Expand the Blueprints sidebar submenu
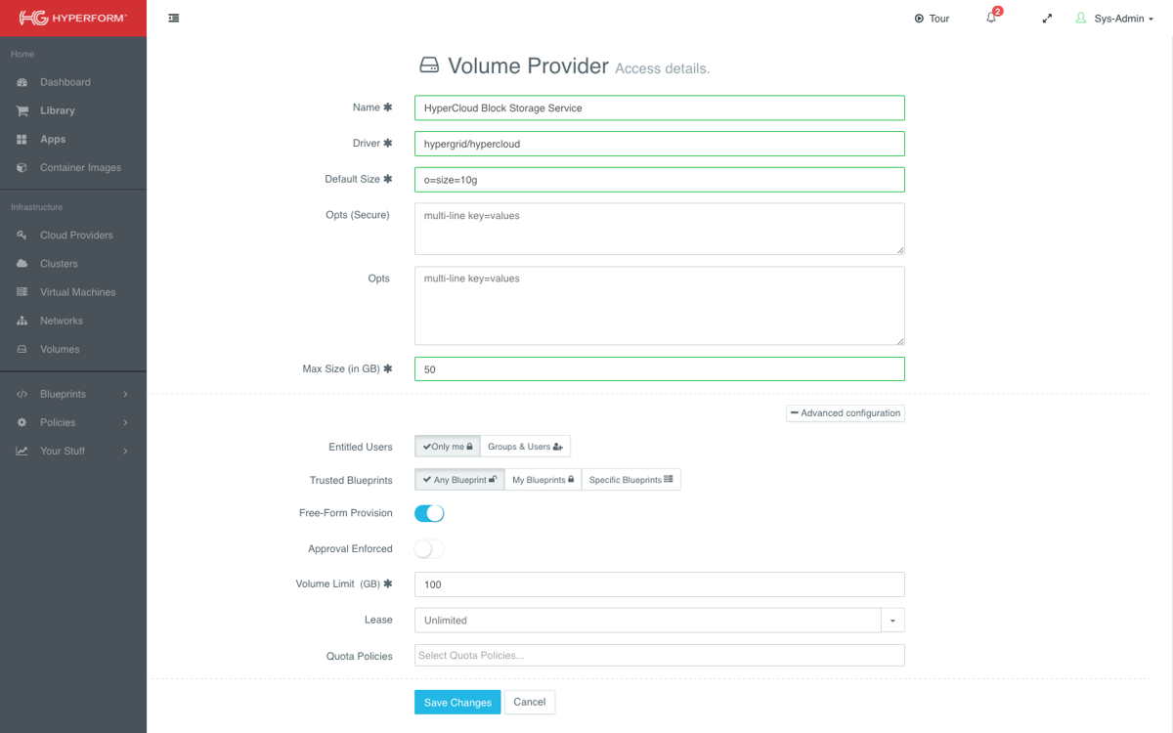 click(73, 394)
